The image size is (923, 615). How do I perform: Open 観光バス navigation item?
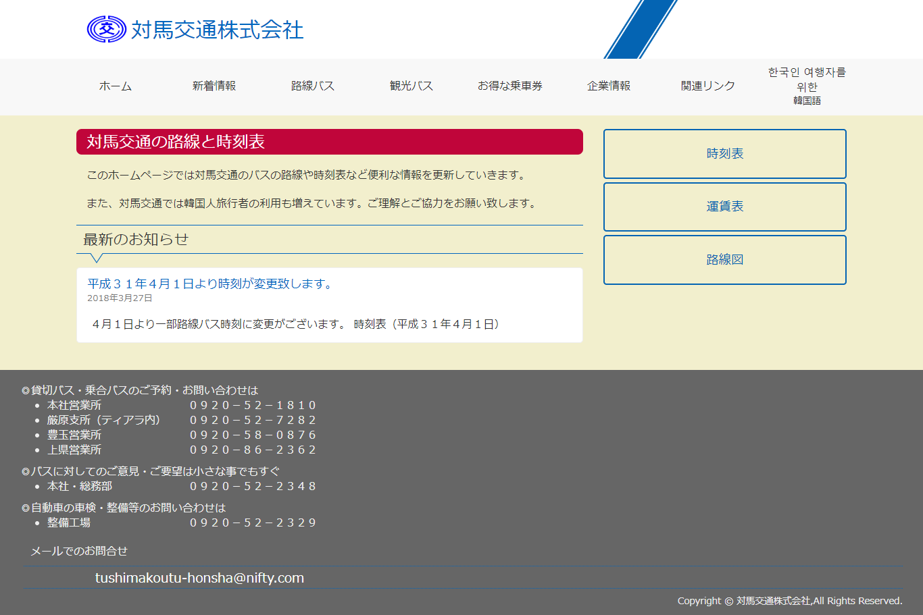(411, 86)
